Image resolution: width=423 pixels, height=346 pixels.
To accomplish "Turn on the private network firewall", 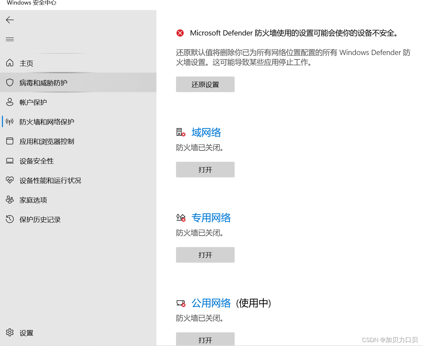I will pos(205,255).
